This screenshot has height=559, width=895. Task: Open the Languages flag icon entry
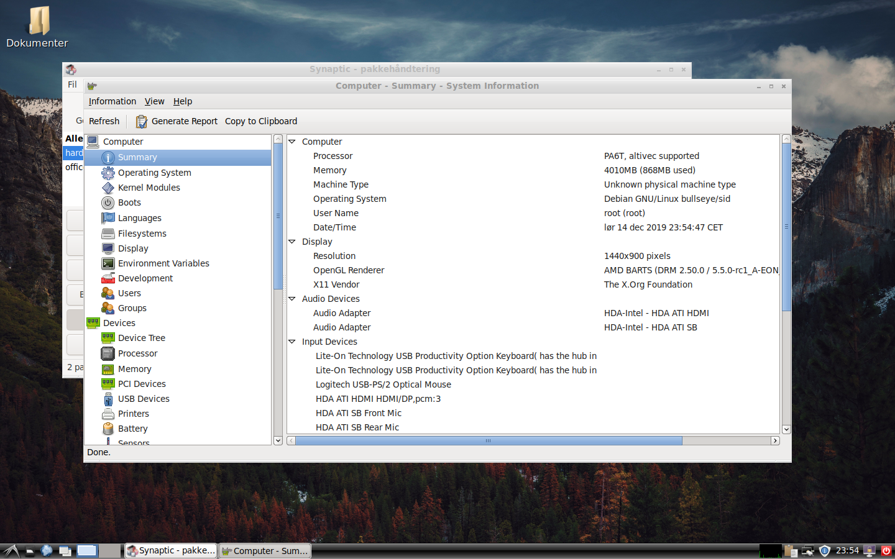point(108,218)
